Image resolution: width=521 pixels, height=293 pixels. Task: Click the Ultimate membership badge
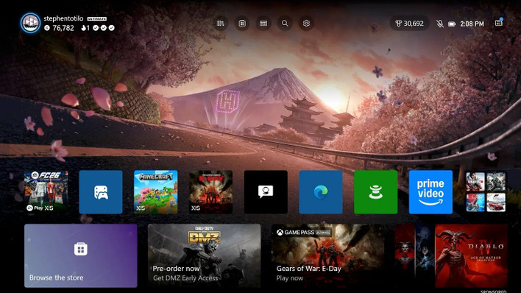pos(97,19)
